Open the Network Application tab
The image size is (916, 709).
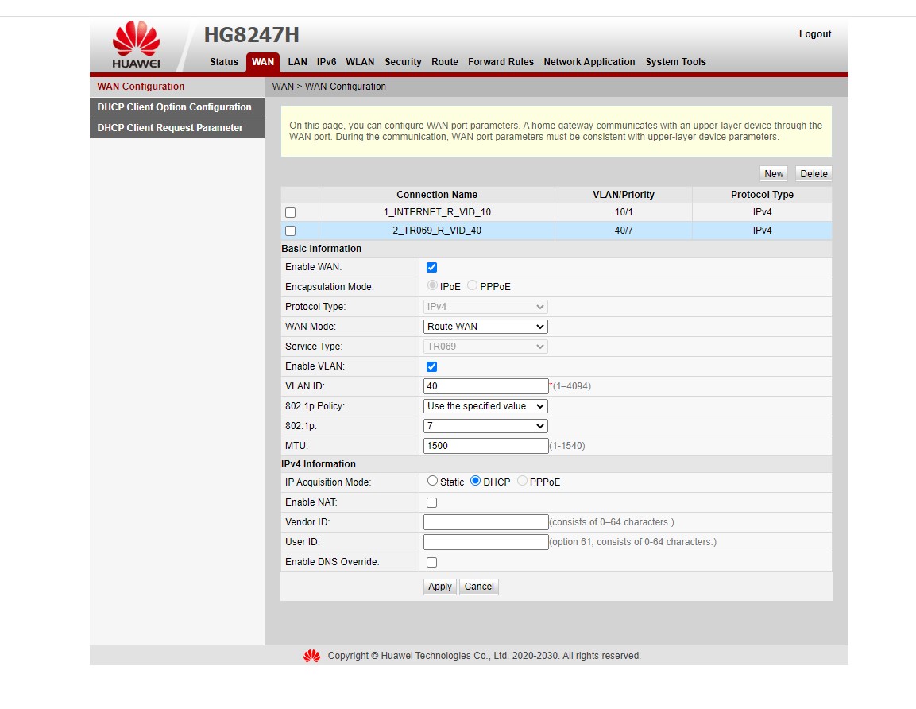pyautogui.click(x=589, y=62)
